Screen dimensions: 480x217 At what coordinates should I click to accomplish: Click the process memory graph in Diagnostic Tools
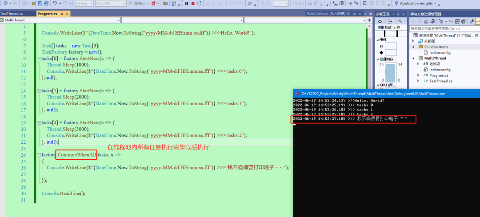[391, 73]
